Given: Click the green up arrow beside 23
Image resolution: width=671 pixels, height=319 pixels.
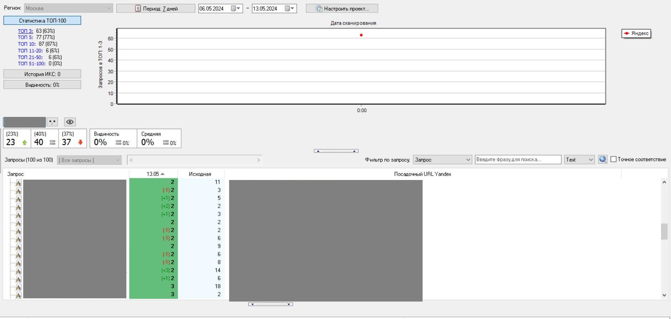Looking at the screenshot, I should click(x=25, y=143).
